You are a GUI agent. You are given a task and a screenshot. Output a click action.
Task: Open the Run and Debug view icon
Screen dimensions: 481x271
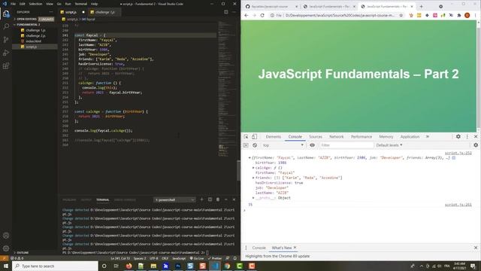tap(6, 53)
